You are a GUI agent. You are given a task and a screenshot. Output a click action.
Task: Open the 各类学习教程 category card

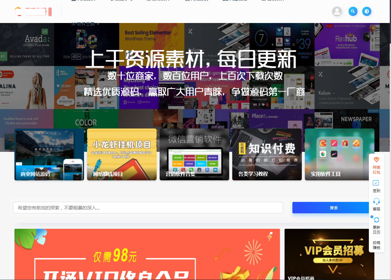[267, 155]
